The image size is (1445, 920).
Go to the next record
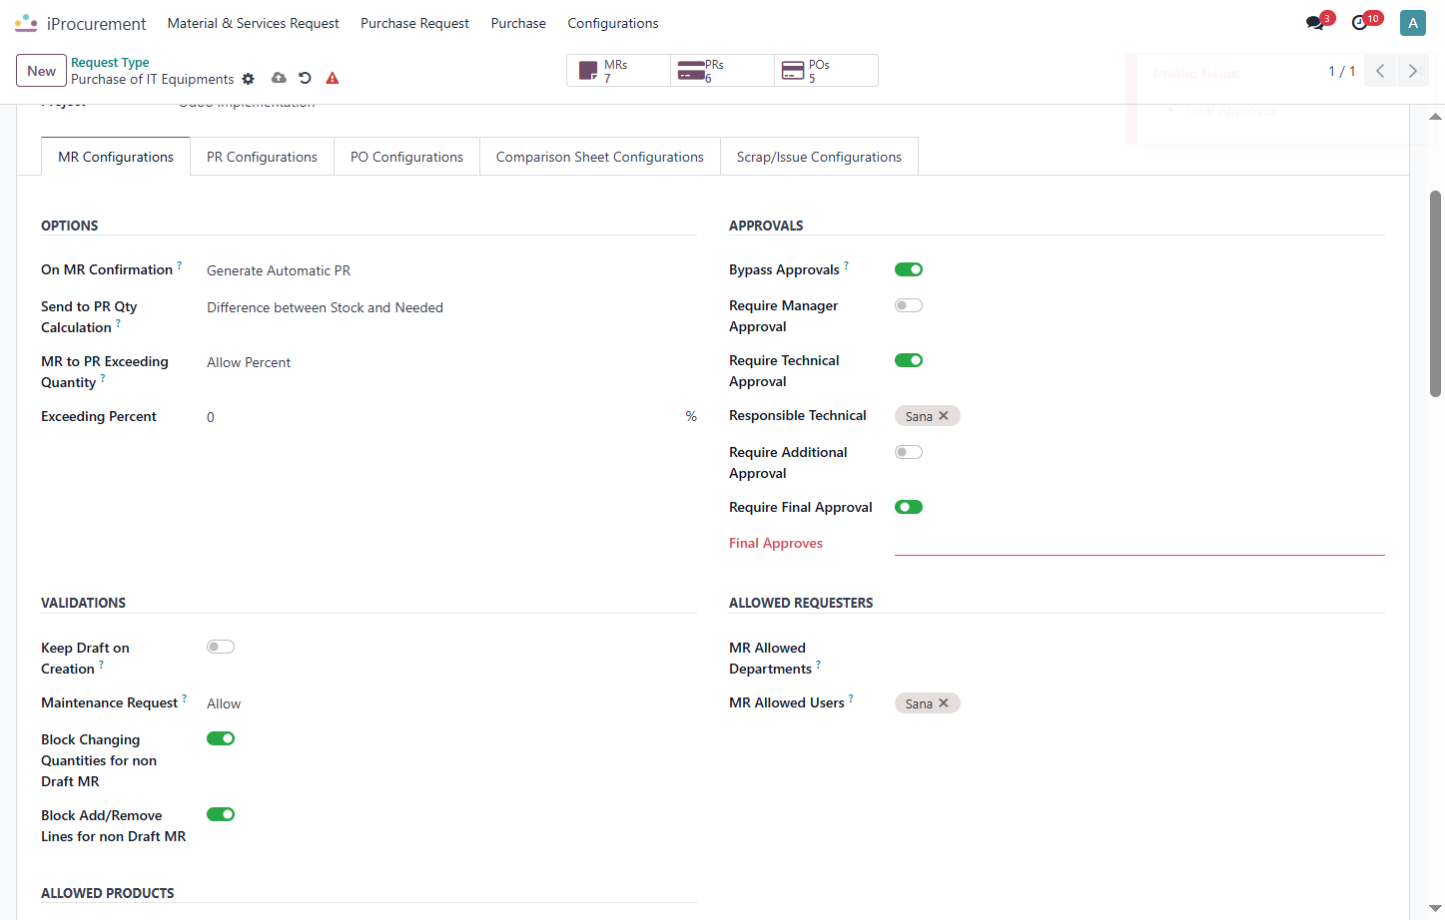(x=1412, y=71)
